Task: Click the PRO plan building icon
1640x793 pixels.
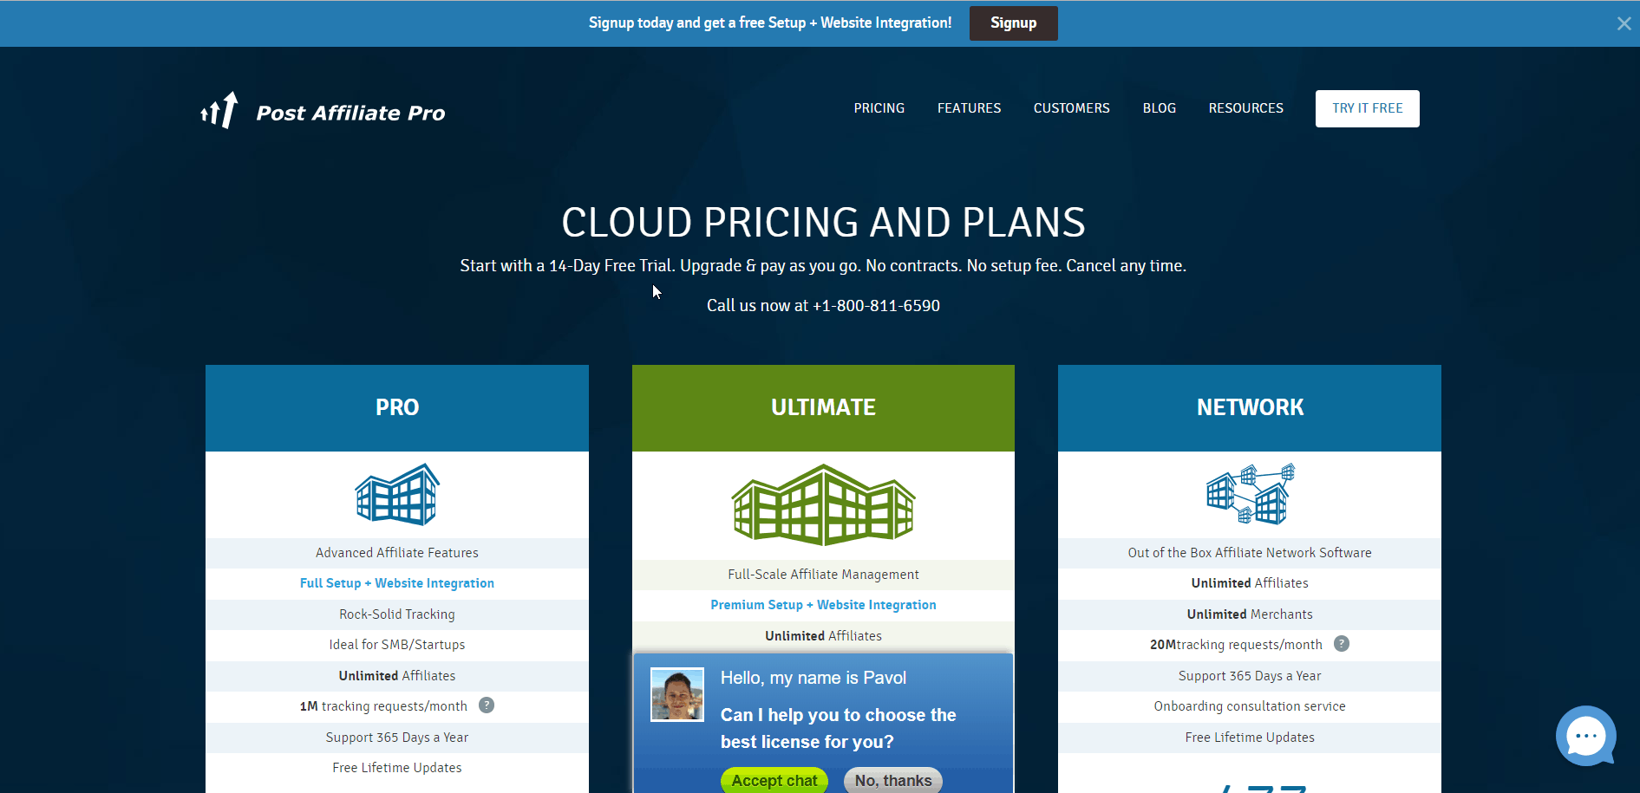Action: tap(397, 494)
